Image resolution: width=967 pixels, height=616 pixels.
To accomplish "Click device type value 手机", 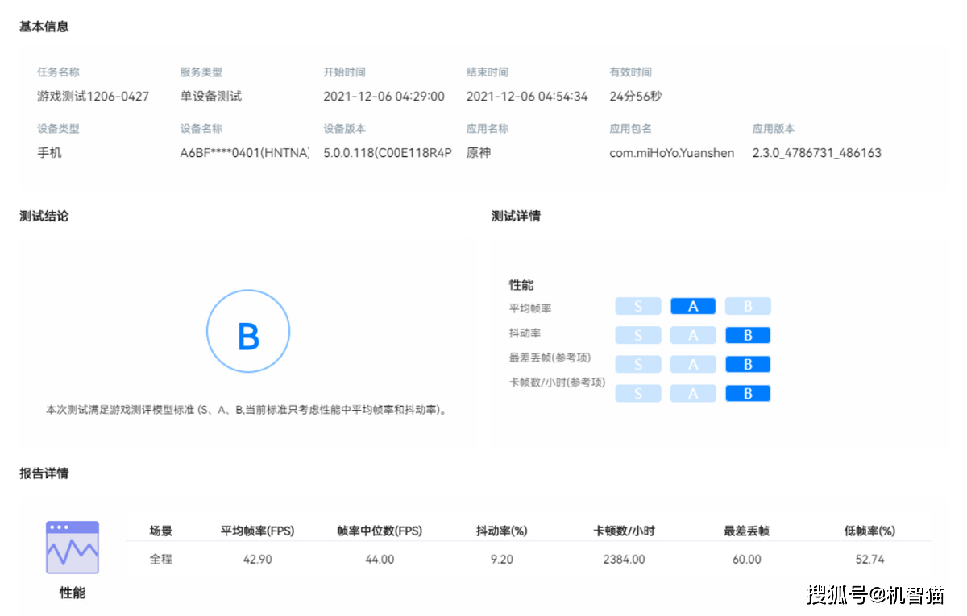I will [49, 152].
